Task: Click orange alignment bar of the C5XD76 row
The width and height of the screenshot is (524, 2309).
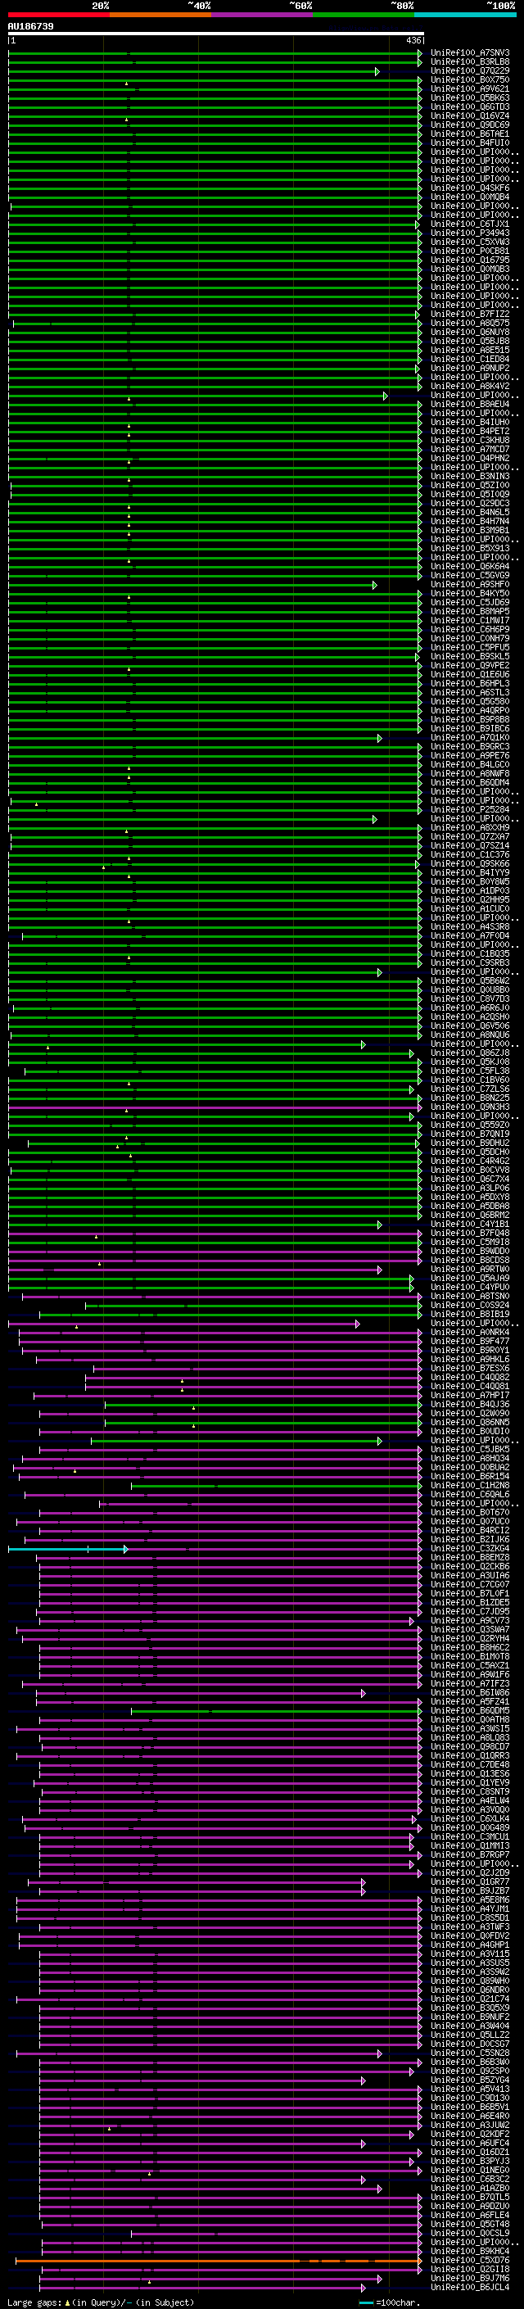Action: point(218,2261)
